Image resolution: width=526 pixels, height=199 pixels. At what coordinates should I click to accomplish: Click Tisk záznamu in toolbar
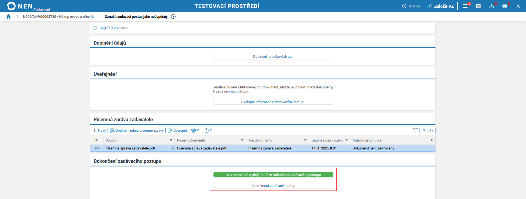coord(115,28)
